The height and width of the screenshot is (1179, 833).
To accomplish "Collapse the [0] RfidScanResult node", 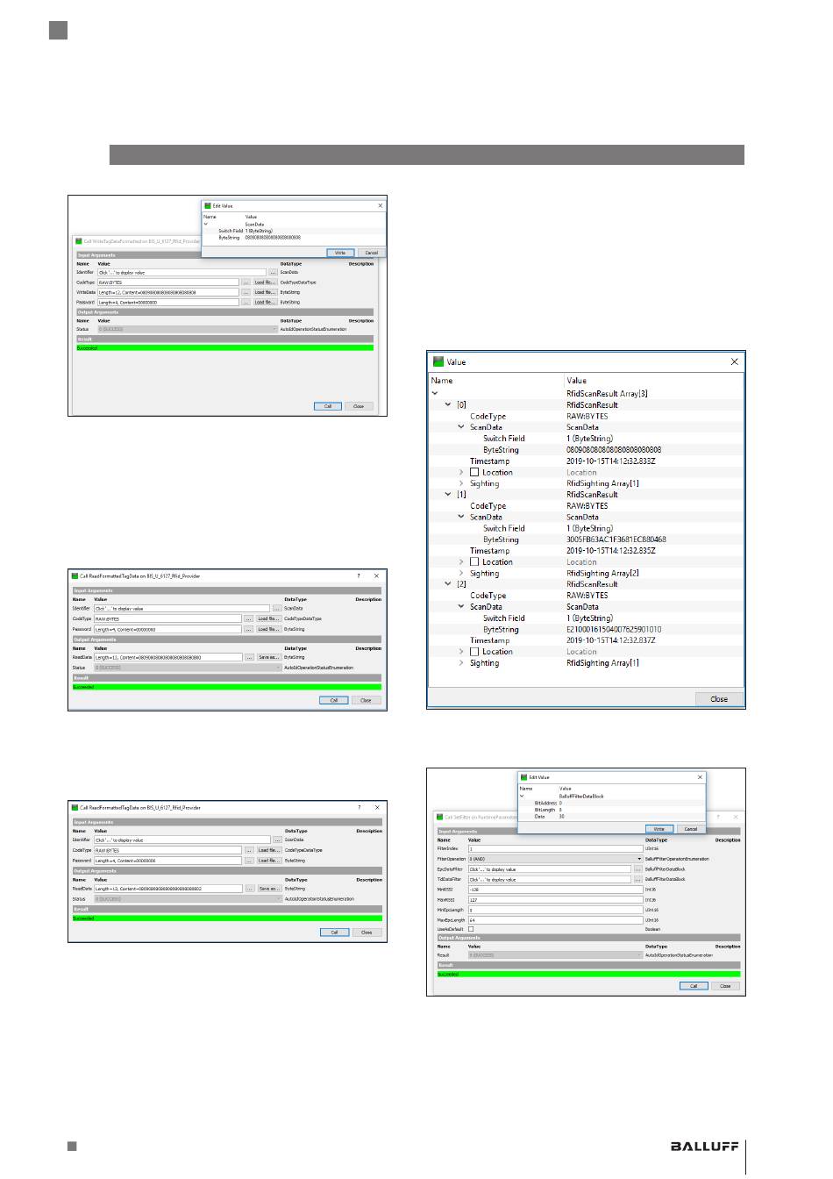I will point(448,405).
